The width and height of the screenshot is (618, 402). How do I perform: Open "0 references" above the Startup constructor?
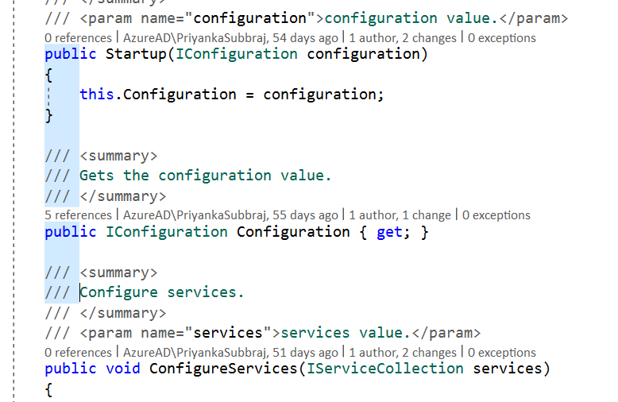point(78,38)
